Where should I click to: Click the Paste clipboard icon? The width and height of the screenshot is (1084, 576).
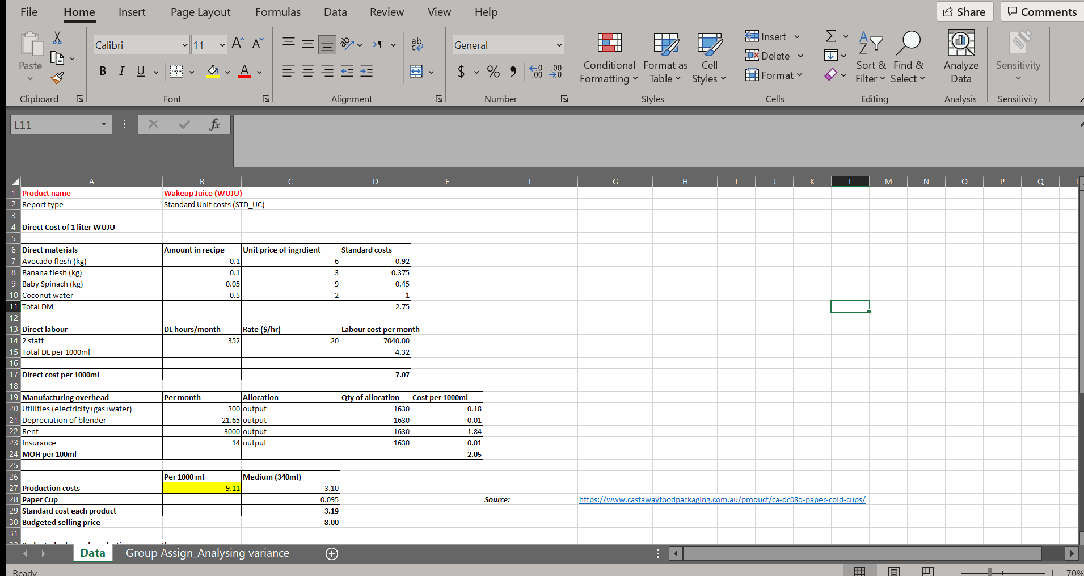tap(32, 44)
